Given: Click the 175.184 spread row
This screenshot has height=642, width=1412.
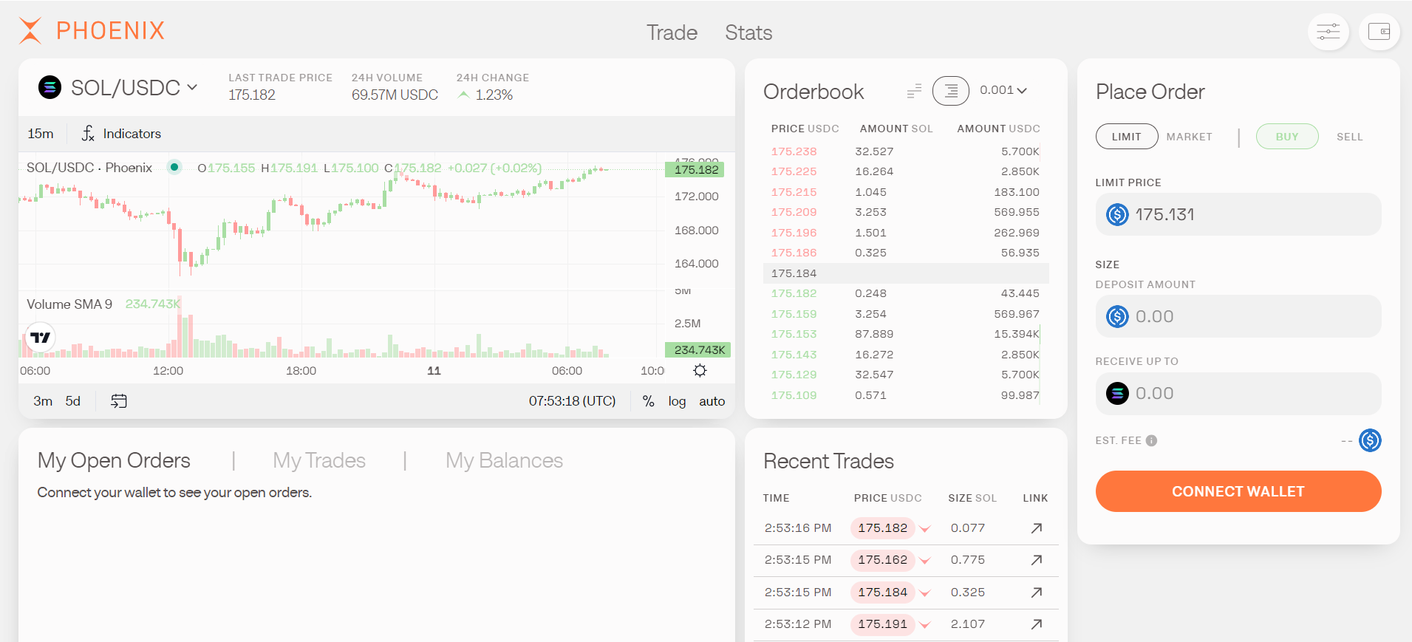Looking at the screenshot, I should click(906, 273).
